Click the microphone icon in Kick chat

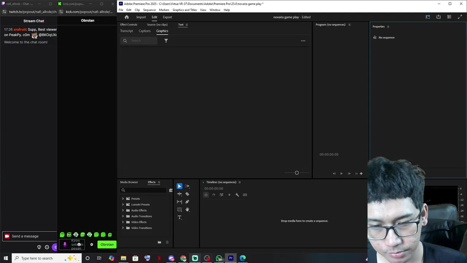coord(65,245)
